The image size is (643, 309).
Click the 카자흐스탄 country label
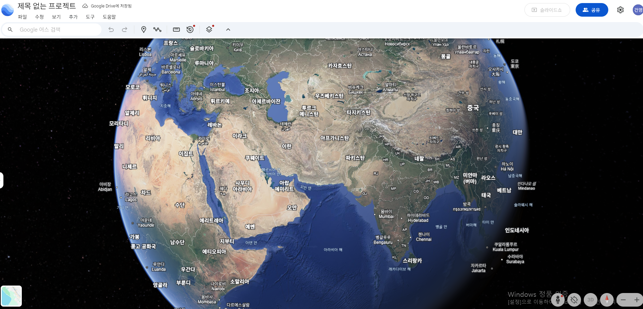340,66
